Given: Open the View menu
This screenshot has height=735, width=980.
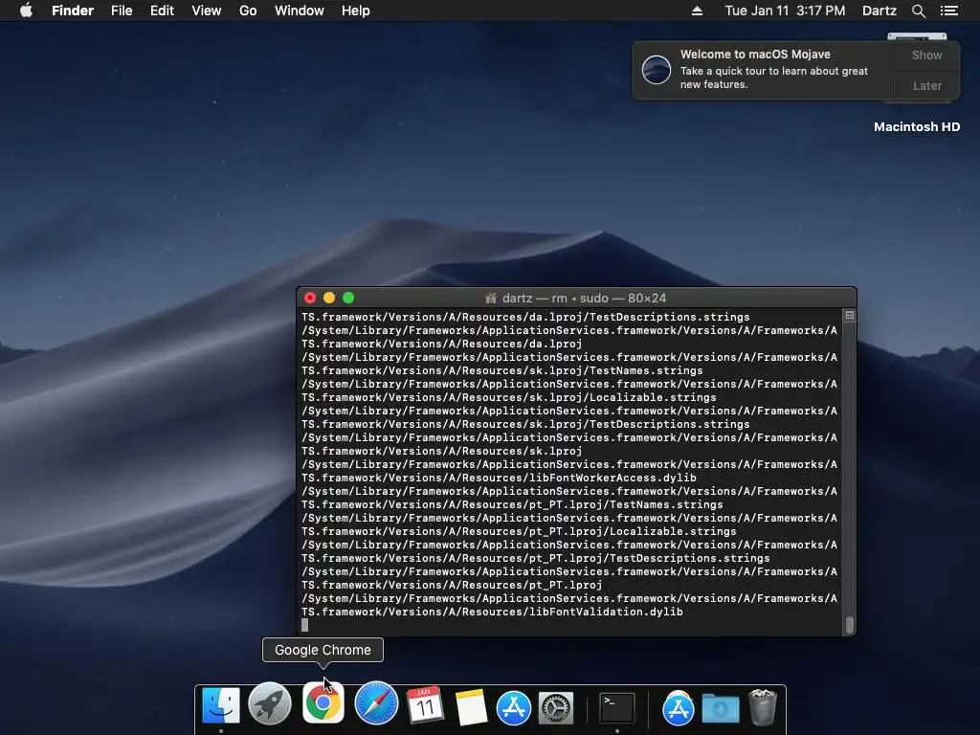Looking at the screenshot, I should tap(207, 11).
